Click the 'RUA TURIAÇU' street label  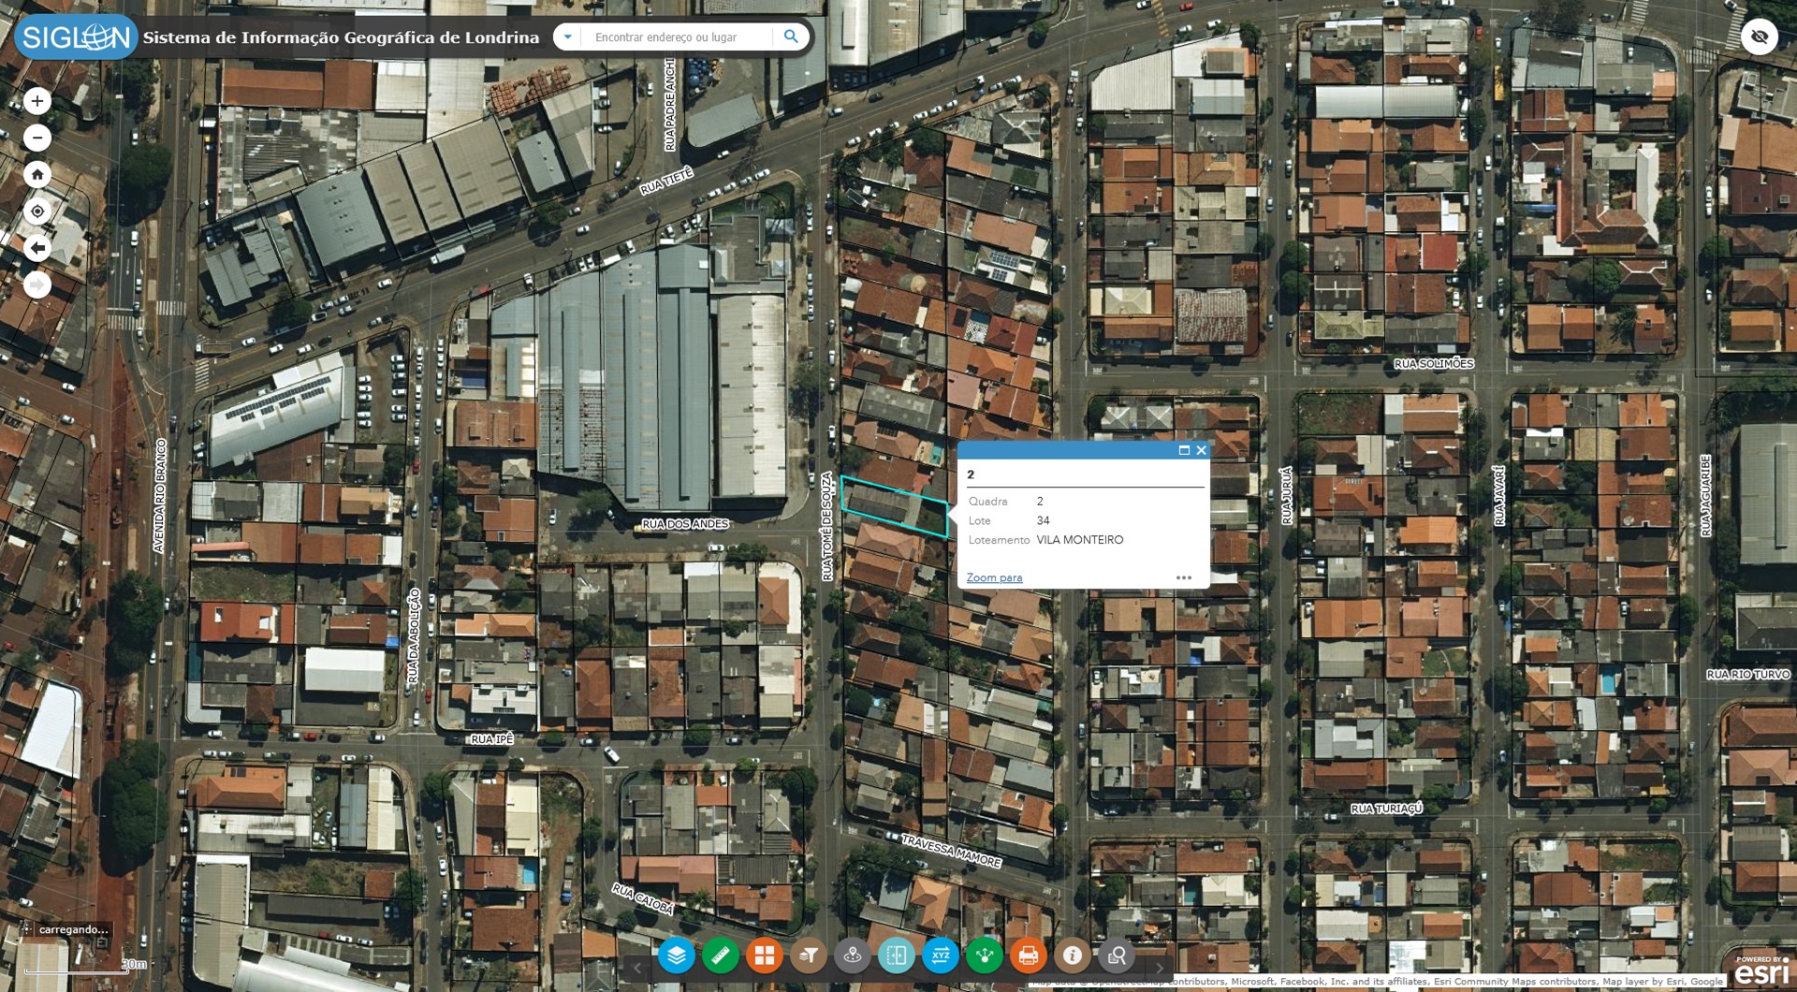pyautogui.click(x=1386, y=809)
